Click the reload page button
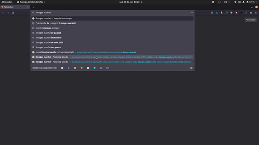 click(x=13, y=13)
